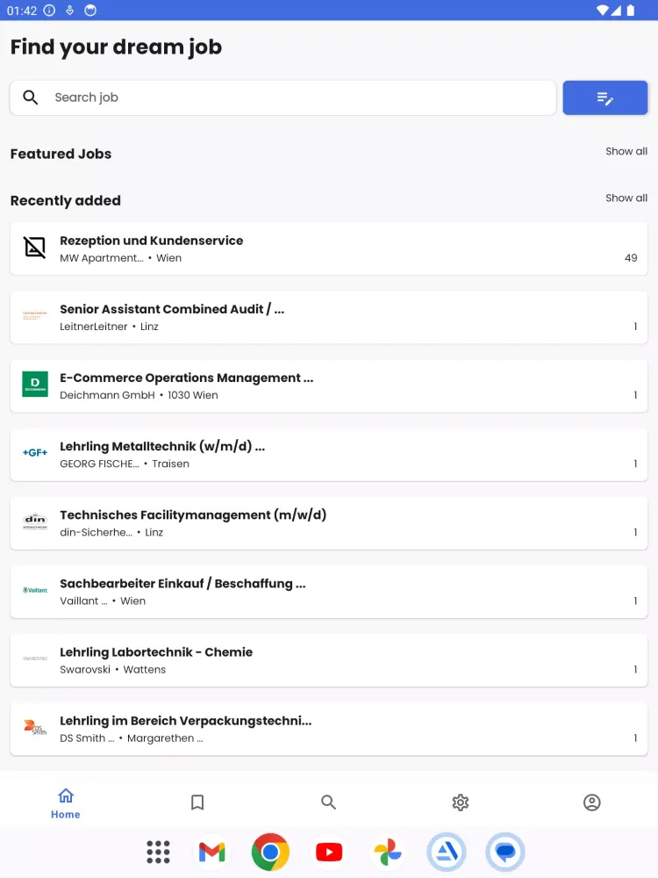Open the app drawer grid icon

(x=158, y=852)
